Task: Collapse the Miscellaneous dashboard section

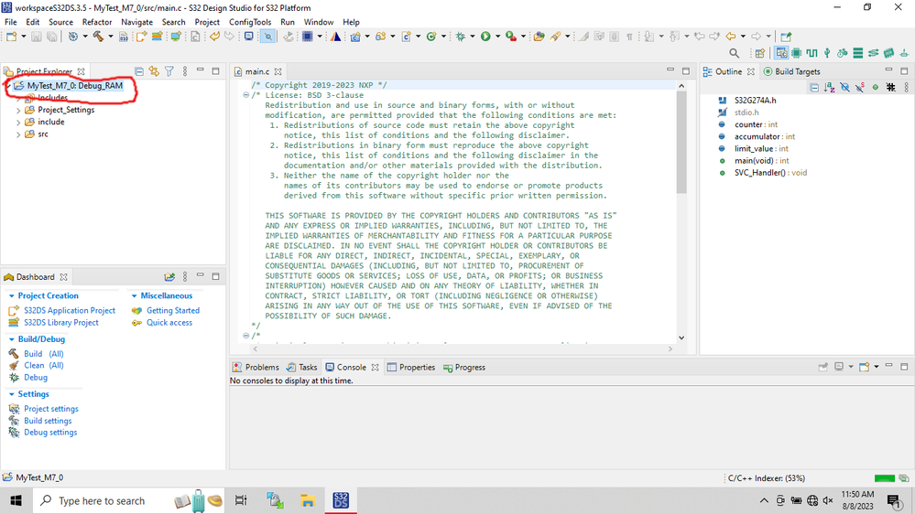Action: [x=134, y=296]
